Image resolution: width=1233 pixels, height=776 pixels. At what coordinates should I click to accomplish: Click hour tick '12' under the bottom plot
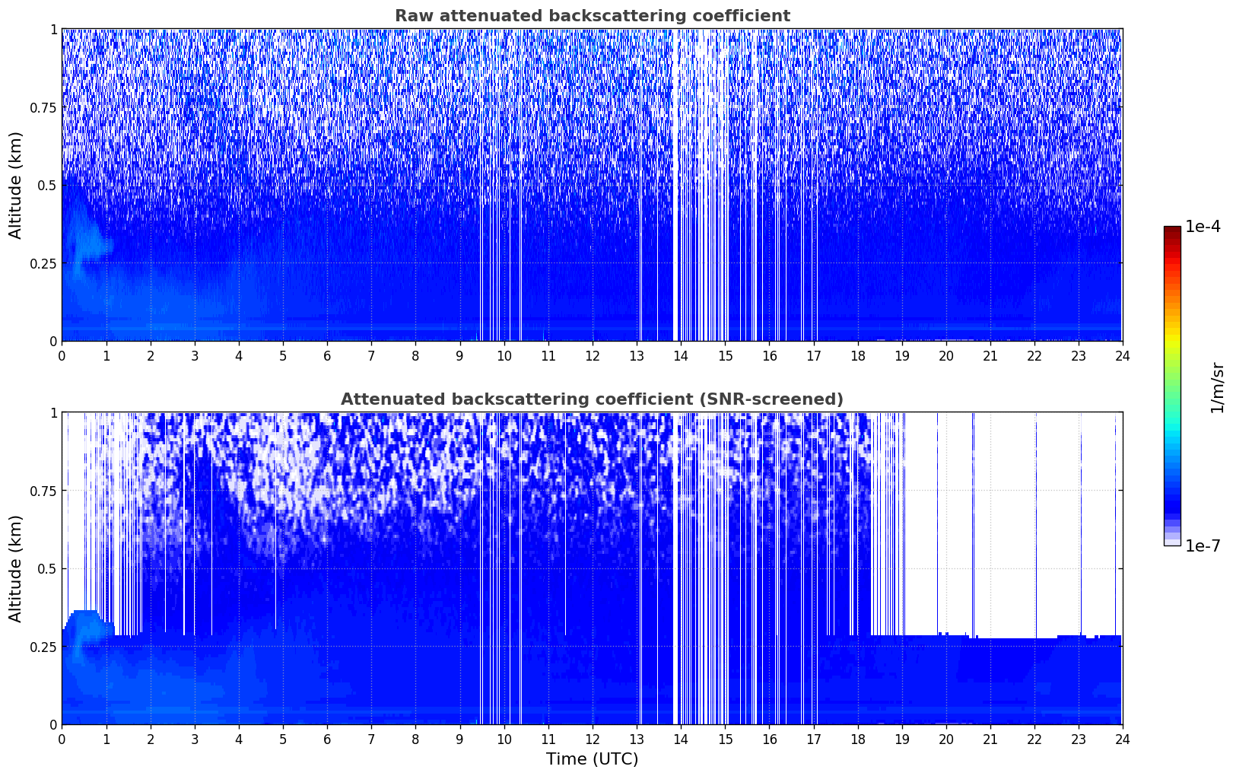[592, 739]
